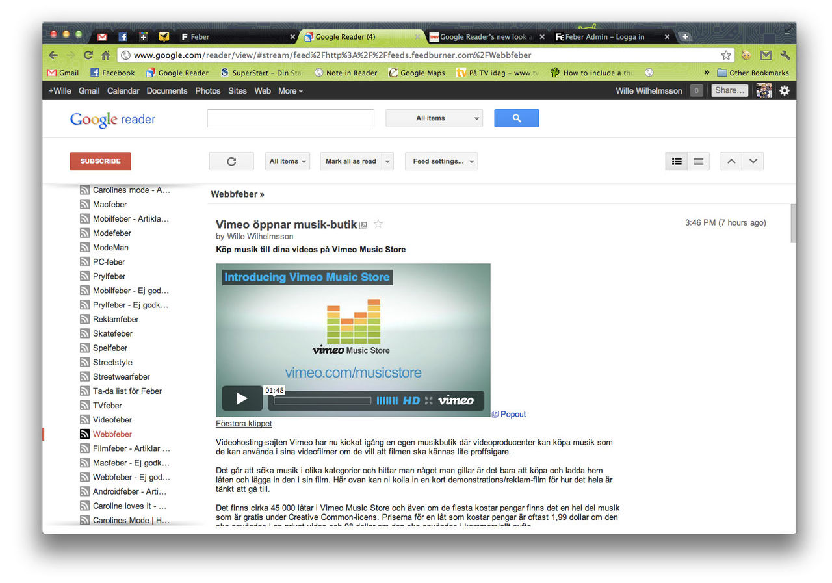The width and height of the screenshot is (832, 583).
Task: Star the Vimeo öppnar musik-butik article
Action: click(x=378, y=224)
